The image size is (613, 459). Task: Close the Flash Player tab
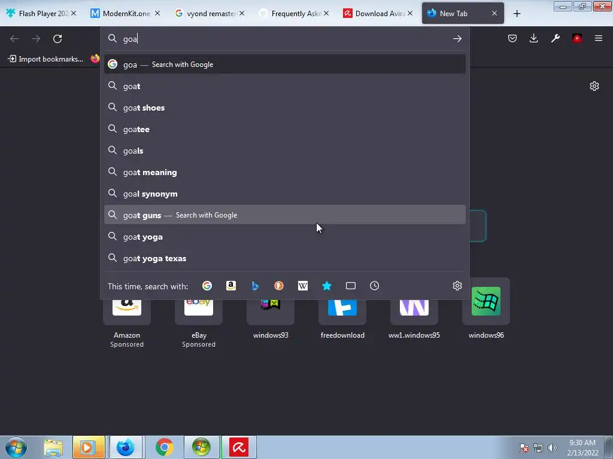pyautogui.click(x=74, y=13)
